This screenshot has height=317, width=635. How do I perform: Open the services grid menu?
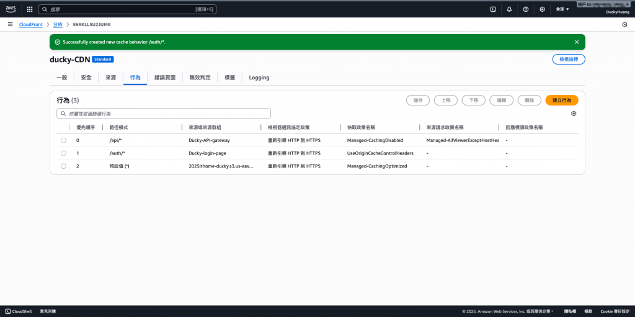click(30, 9)
